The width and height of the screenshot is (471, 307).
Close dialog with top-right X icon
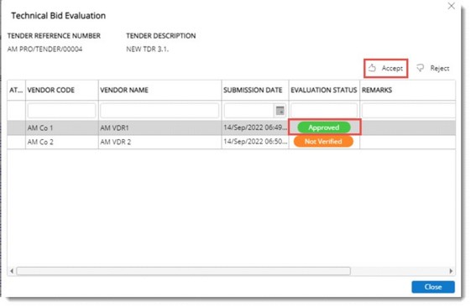coord(451,6)
